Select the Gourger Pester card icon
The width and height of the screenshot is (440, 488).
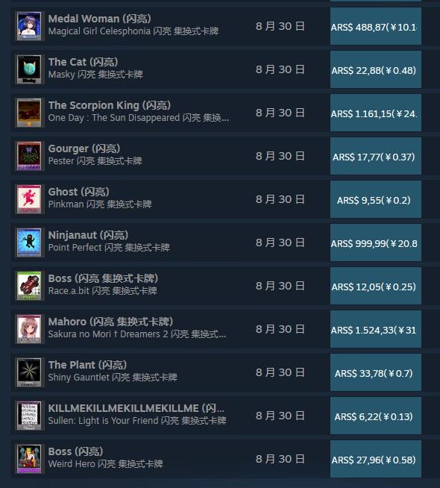click(x=29, y=156)
